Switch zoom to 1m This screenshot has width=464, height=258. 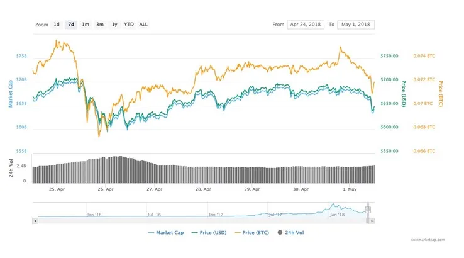coord(86,25)
